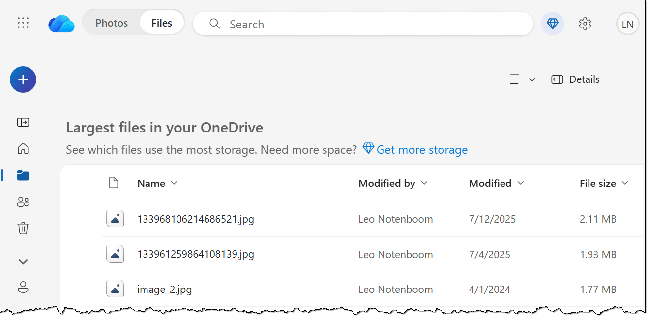Click Leo Notenboom in the 1.93 MB row

click(x=396, y=255)
